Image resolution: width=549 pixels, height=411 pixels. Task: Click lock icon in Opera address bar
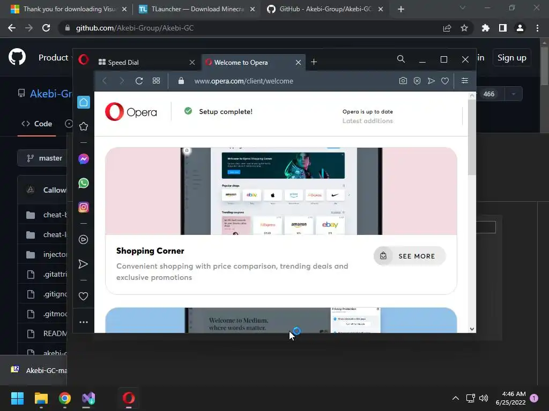tap(181, 81)
